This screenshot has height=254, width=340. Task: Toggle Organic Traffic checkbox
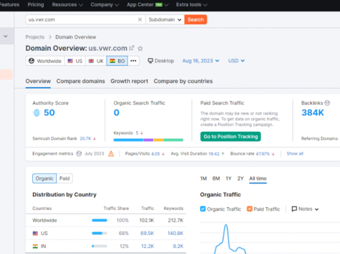pyautogui.click(x=203, y=209)
